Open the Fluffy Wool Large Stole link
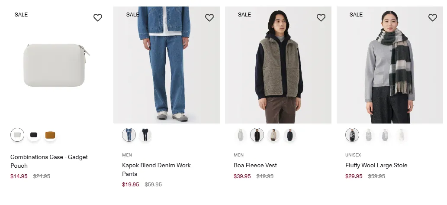Image resolution: width=447 pixels, height=205 pixels. coord(376,165)
